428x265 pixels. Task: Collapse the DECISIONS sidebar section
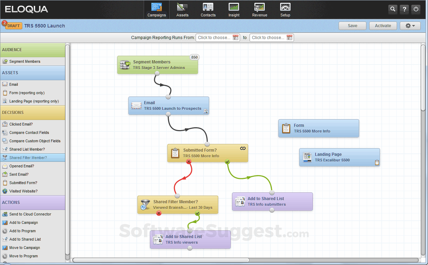(x=33, y=112)
